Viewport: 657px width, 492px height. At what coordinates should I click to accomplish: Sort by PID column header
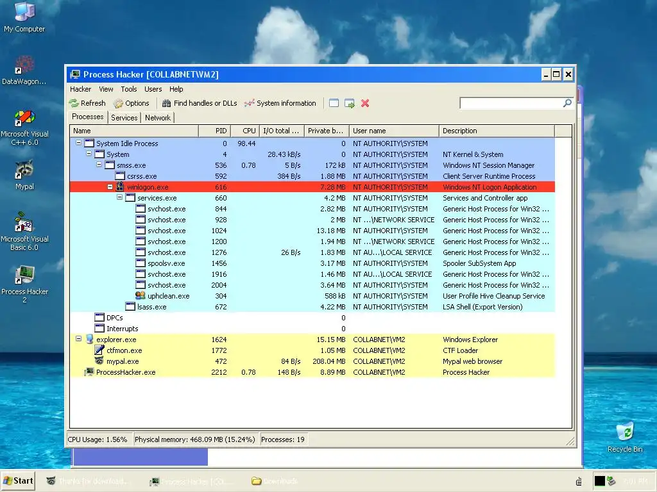point(214,131)
